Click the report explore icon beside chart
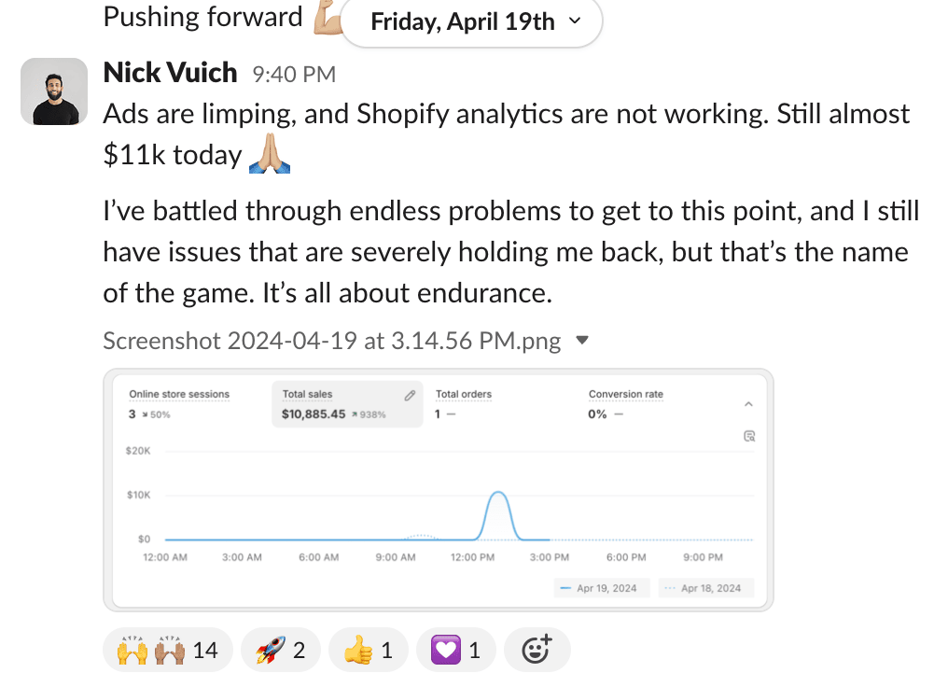The image size is (948, 687). click(748, 436)
